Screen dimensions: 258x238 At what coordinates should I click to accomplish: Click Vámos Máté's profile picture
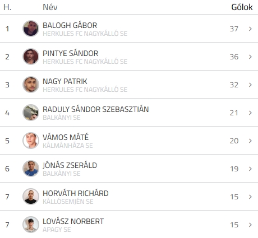pyautogui.click(x=31, y=141)
